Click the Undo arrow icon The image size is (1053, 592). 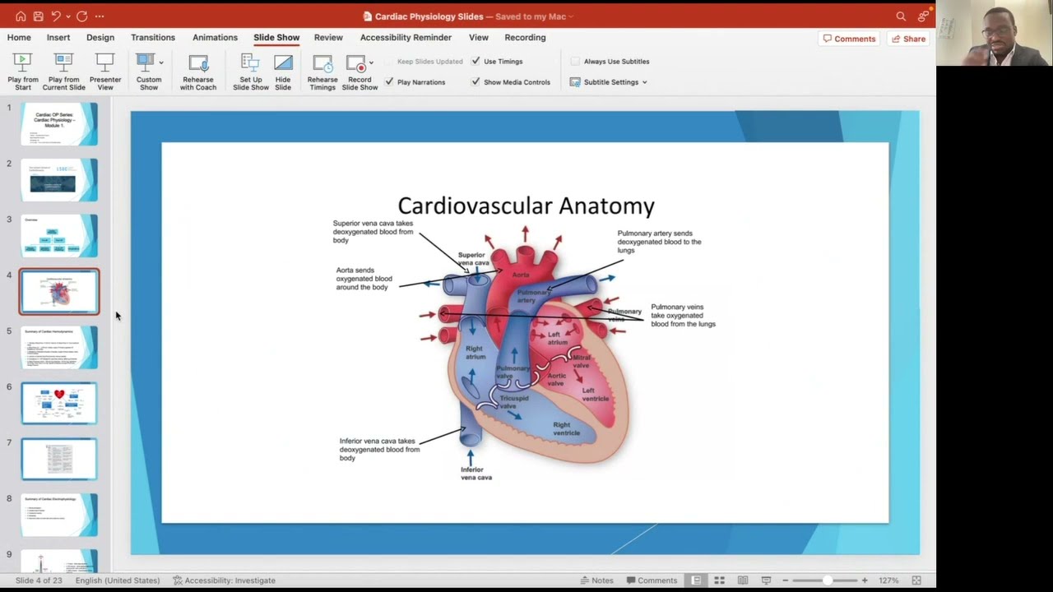(55, 16)
